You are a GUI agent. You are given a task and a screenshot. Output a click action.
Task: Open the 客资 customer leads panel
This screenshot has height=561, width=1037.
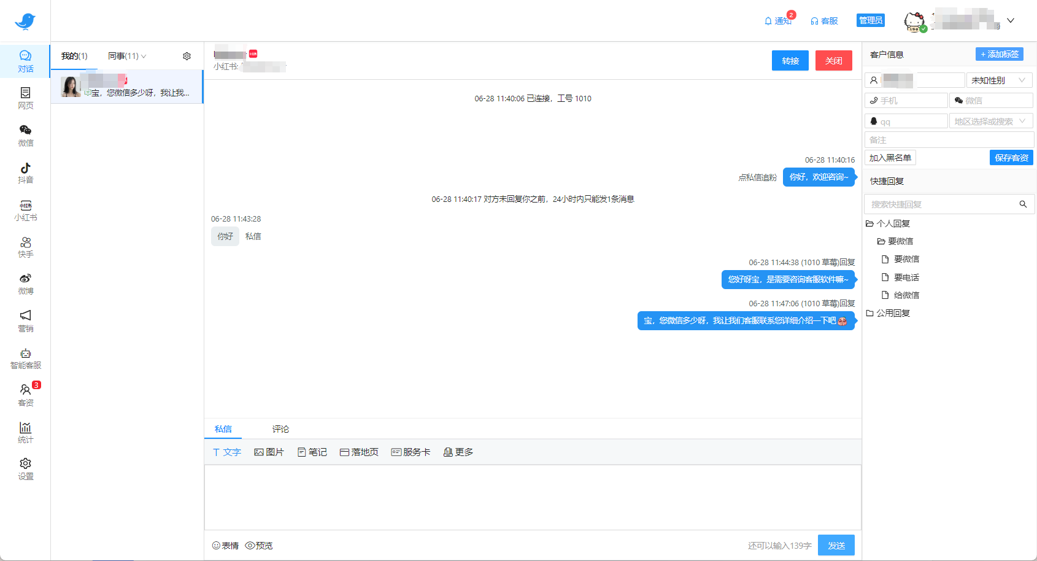click(26, 395)
